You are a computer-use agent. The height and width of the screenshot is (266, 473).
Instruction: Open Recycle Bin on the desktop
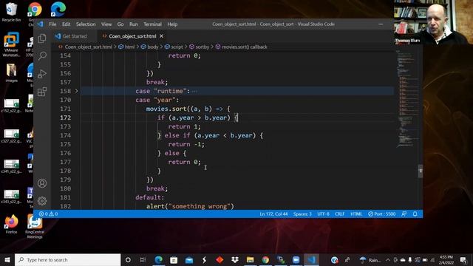[11, 12]
